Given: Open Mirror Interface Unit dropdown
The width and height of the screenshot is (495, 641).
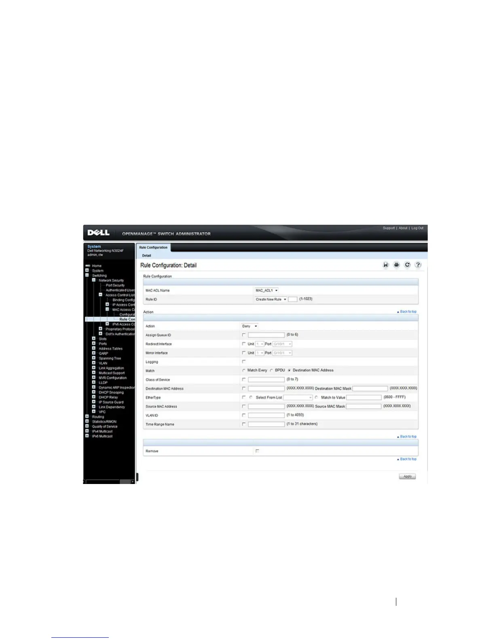Looking at the screenshot, I should [x=260, y=353].
